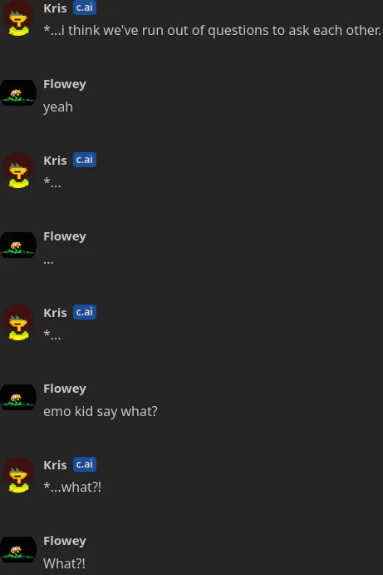Click Kris avatar beside the 'run out of questions' message
Image resolution: width=383 pixels, height=575 pixels.
pos(18,18)
